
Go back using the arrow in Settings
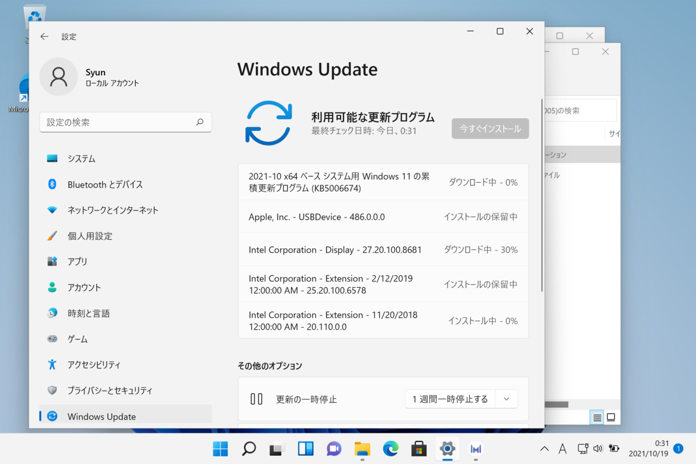point(45,37)
